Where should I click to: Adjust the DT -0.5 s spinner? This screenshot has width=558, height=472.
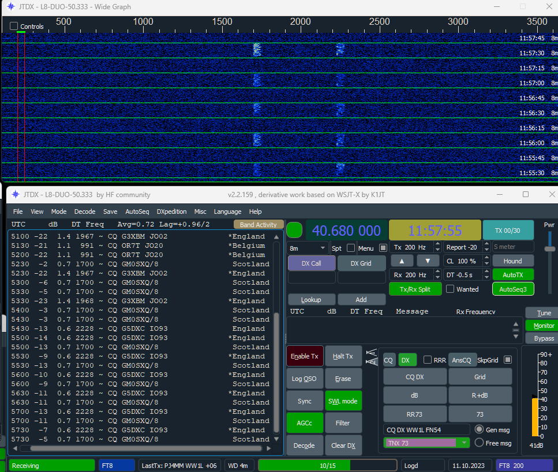tap(486, 275)
